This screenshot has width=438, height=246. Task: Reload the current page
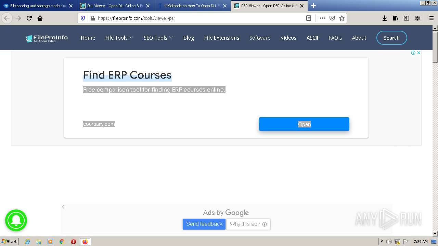point(29,18)
